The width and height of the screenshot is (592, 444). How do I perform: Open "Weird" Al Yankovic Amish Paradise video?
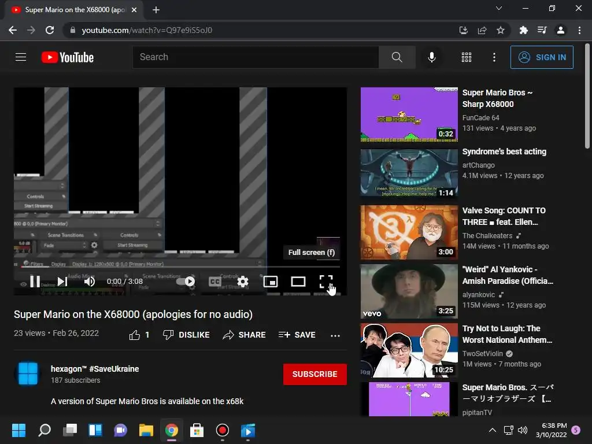tap(508, 275)
